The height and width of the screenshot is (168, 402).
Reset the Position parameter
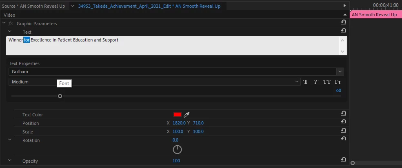tap(344, 122)
